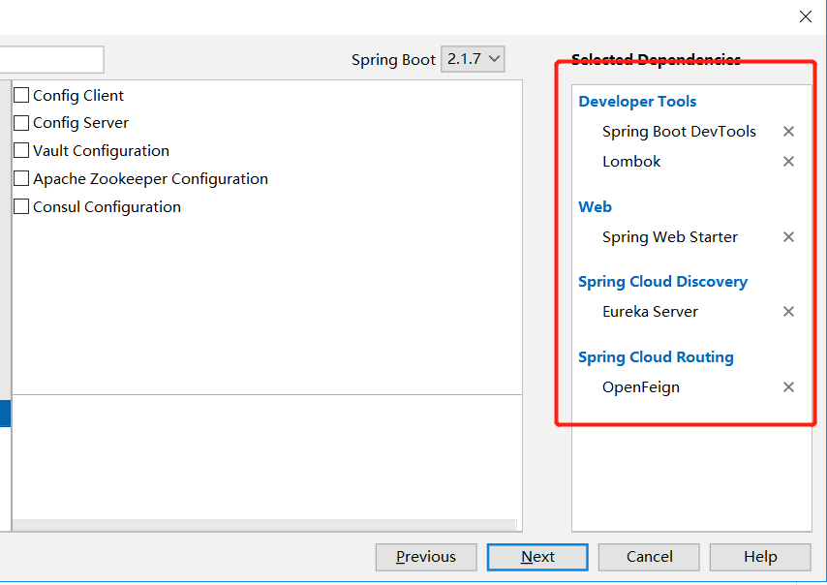Screen dimensions: 827x585
Task: Select Web category heading
Action: tap(595, 206)
